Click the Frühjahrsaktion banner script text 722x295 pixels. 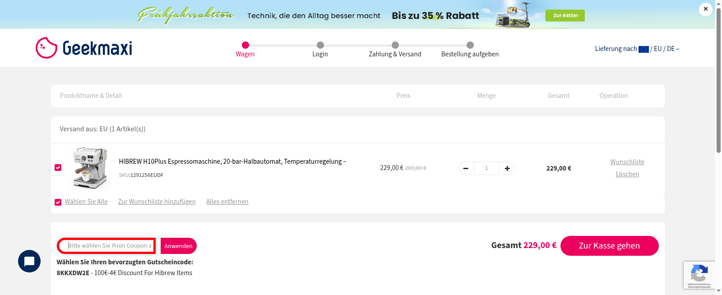(x=185, y=15)
